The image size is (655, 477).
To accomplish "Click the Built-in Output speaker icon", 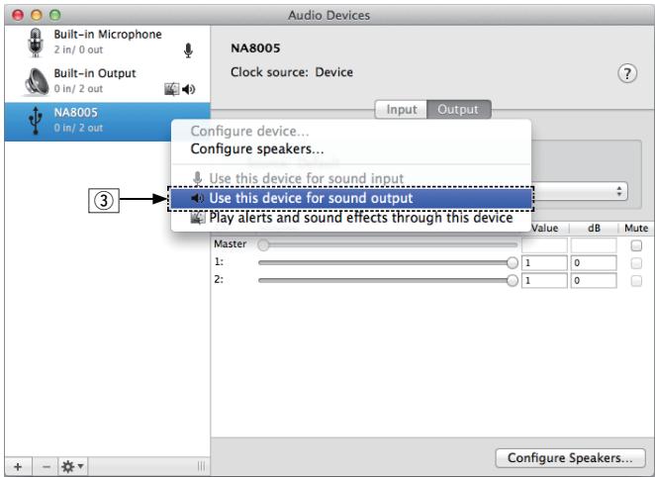I will point(36,81).
